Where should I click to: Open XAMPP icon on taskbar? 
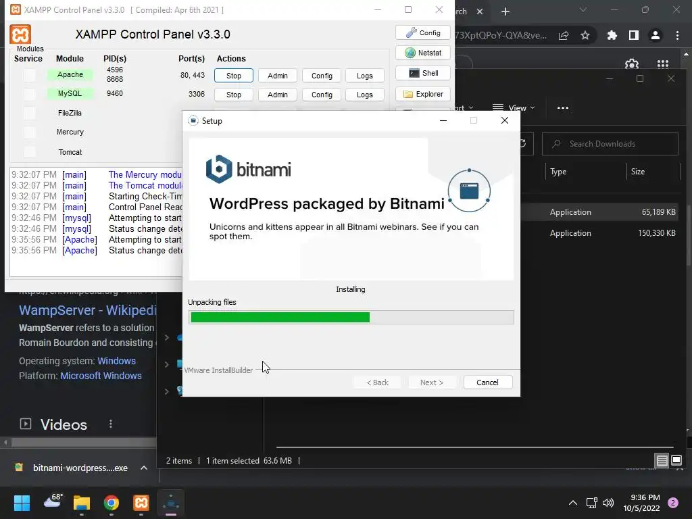pyautogui.click(x=141, y=503)
